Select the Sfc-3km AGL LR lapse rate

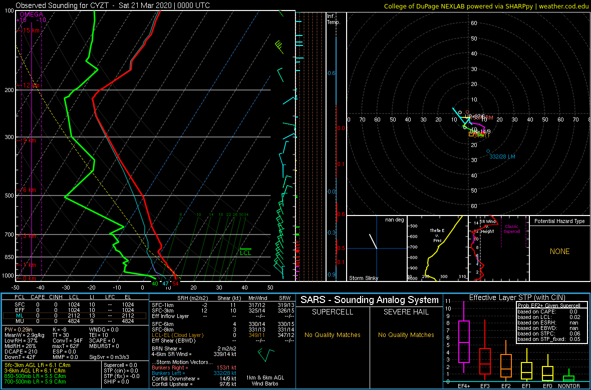click(x=37, y=365)
